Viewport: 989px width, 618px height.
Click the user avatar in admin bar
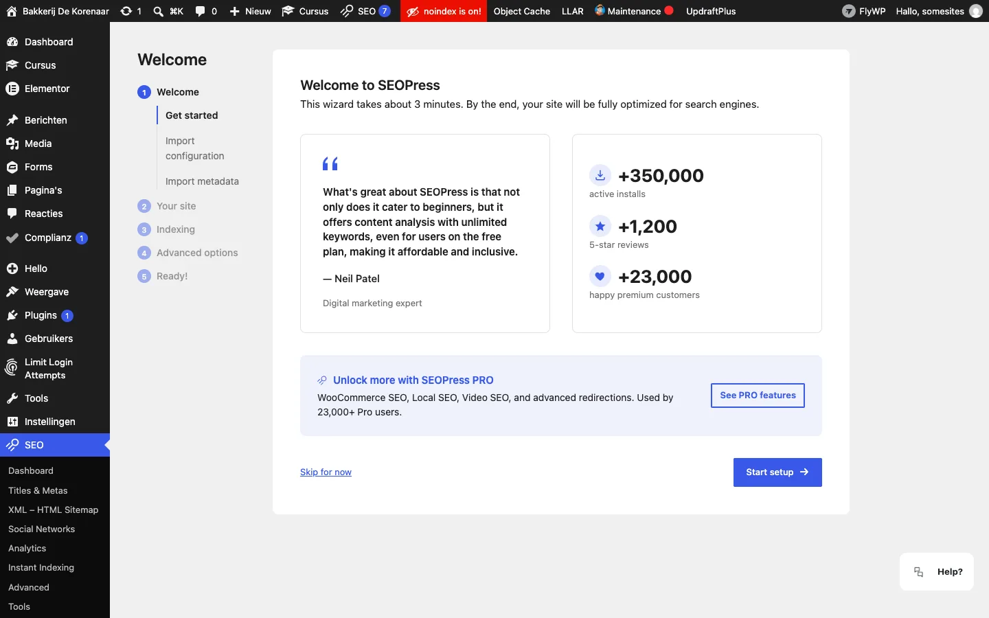tap(975, 11)
